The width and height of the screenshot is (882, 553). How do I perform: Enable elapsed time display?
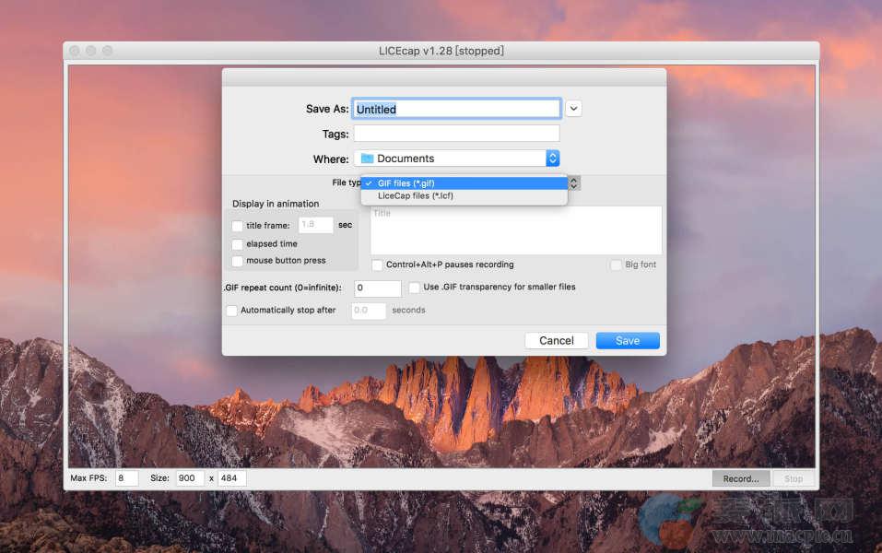point(238,244)
